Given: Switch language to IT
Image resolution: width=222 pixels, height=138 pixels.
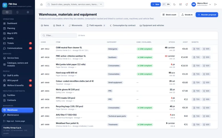Looking at the screenshot, I should click(x=164, y=4).
